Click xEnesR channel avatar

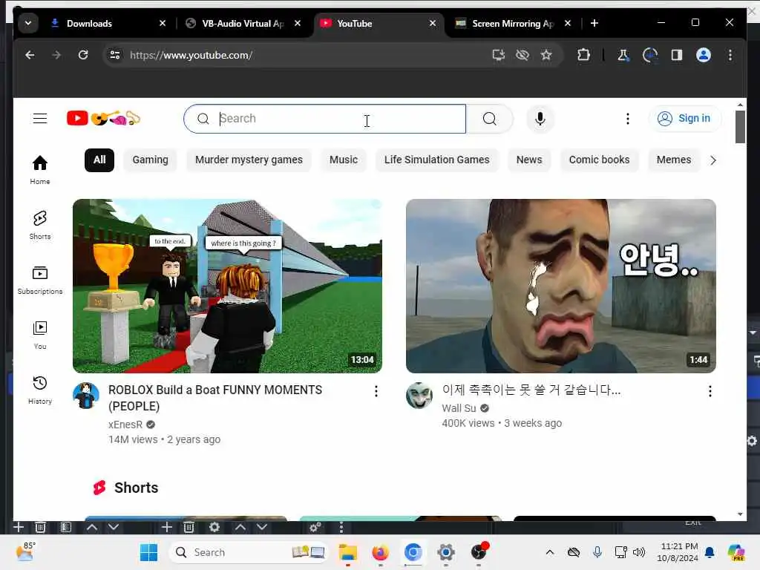pos(86,396)
